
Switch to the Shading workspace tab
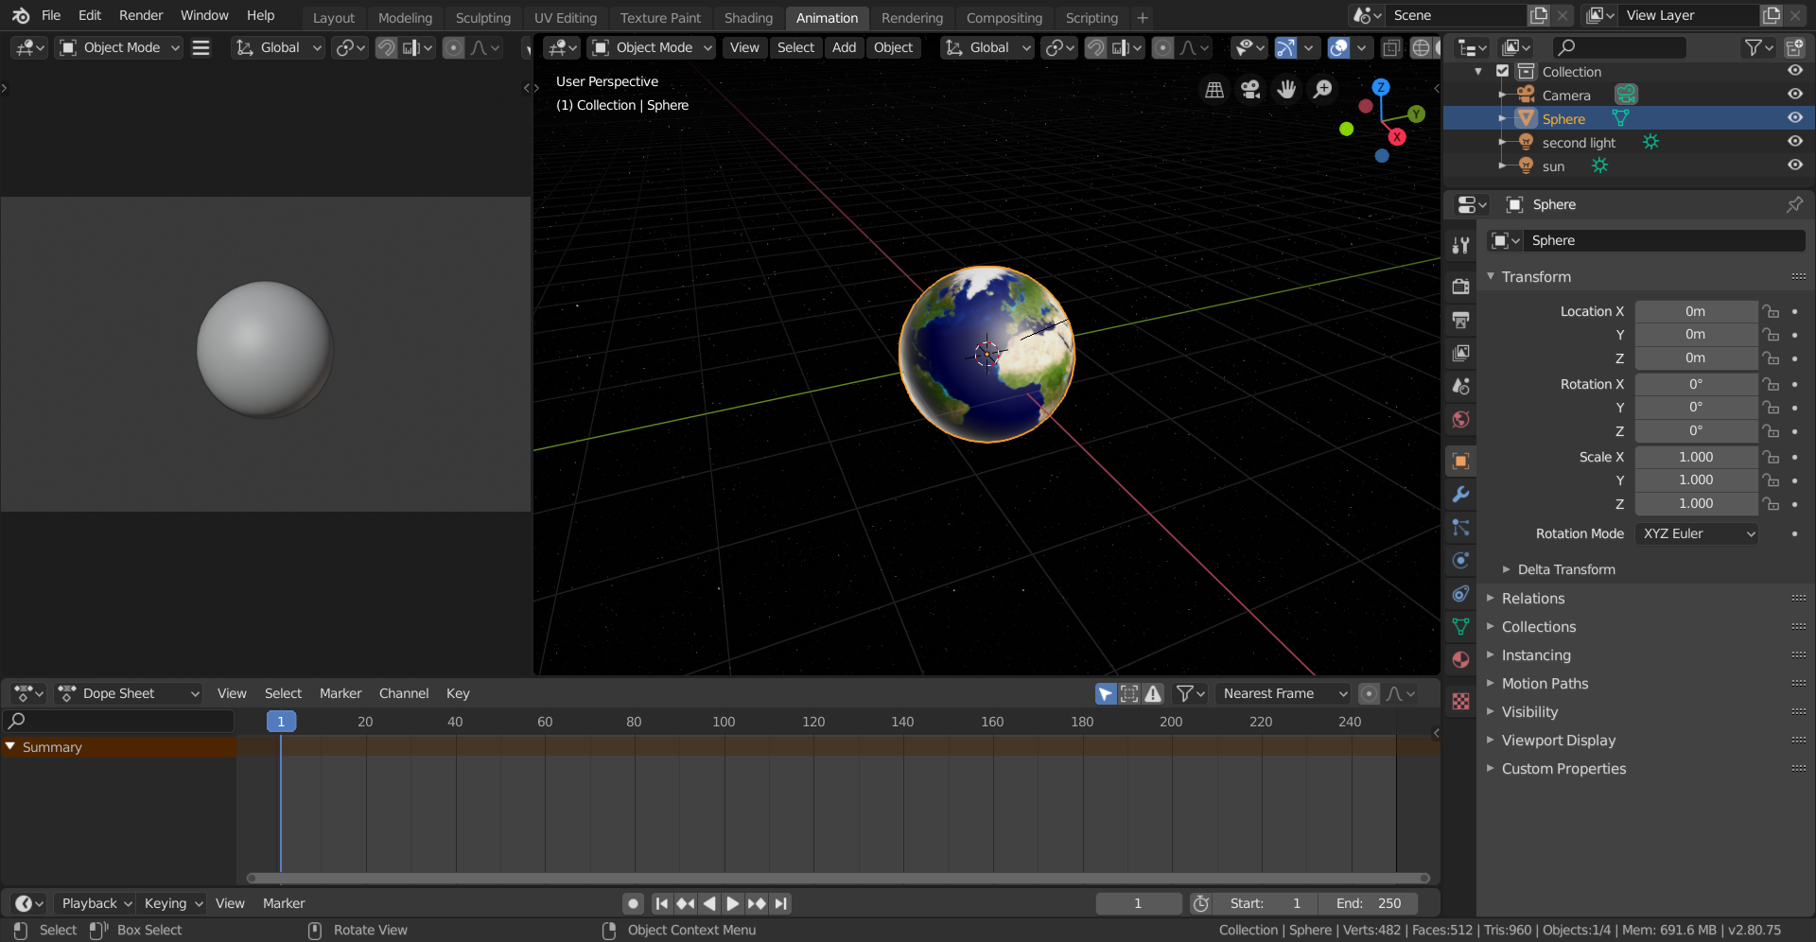(747, 18)
